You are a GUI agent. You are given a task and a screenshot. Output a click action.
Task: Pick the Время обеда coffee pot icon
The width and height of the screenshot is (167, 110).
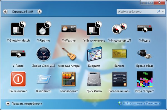144,54
